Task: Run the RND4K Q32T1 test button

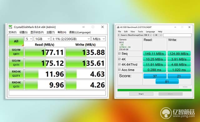Action: pos(16,74)
